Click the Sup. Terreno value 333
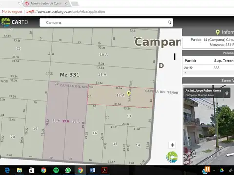The image size is (234, 175). tap(216, 68)
